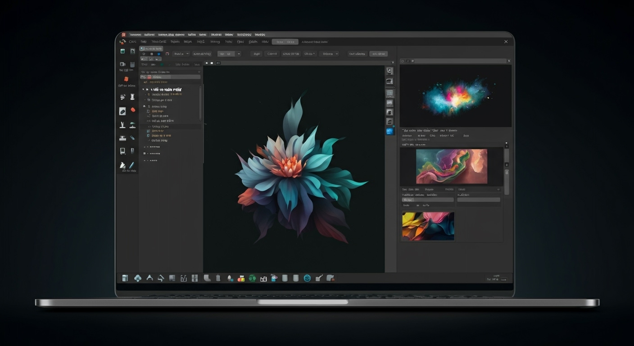Activate the highlighted blue panel icon on right dock

[389, 131]
